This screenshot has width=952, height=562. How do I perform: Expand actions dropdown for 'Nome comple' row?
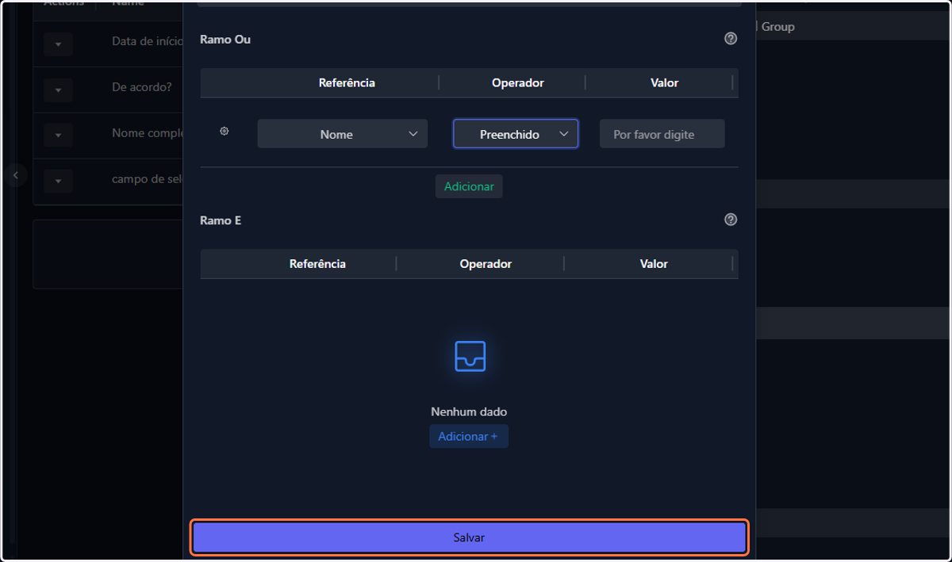click(59, 136)
